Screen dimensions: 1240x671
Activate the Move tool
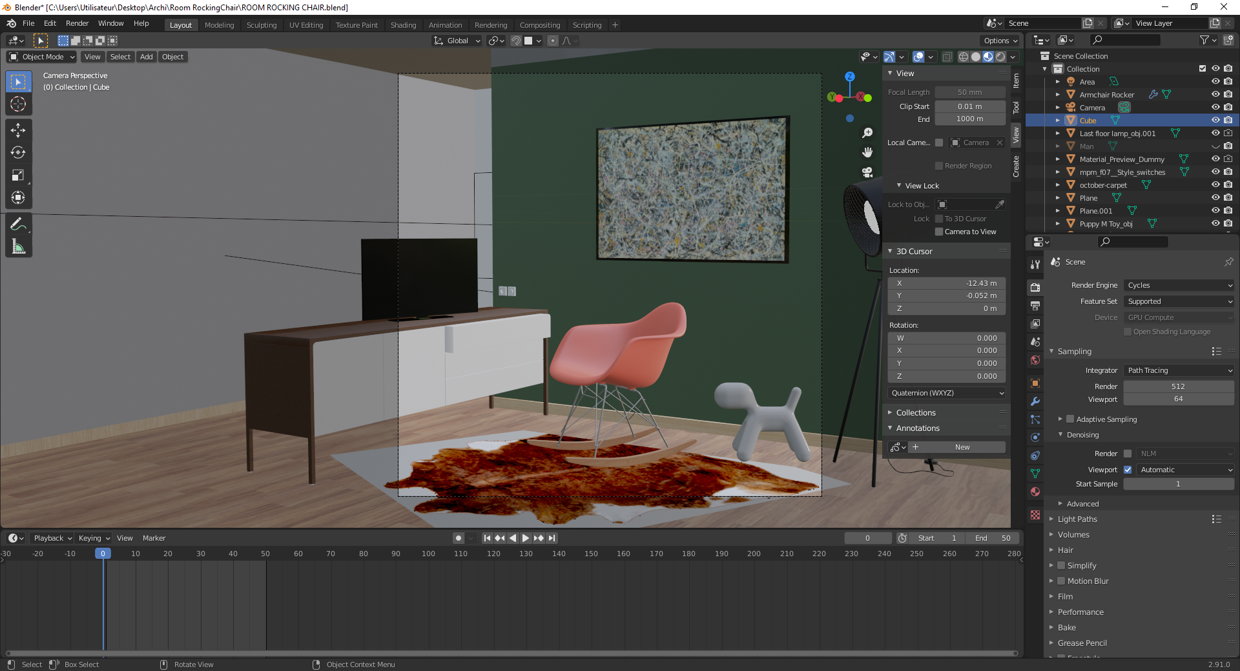18,130
